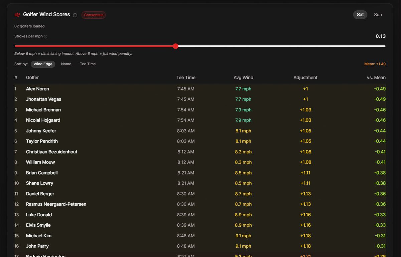The width and height of the screenshot is (401, 257).
Task: Select golfer Nicolai Hojgaard
Action: pos(43,120)
